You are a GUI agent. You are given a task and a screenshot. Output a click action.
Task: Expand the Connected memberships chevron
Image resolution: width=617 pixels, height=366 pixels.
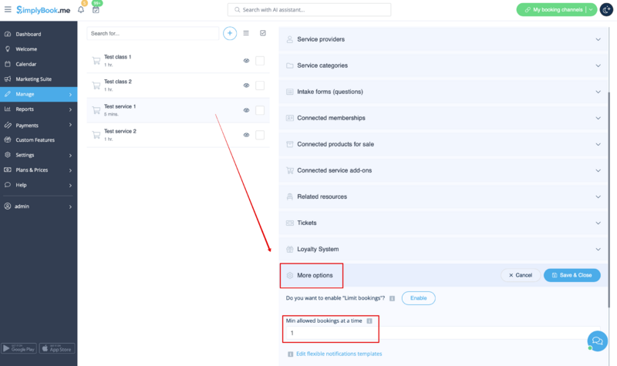pyautogui.click(x=598, y=118)
